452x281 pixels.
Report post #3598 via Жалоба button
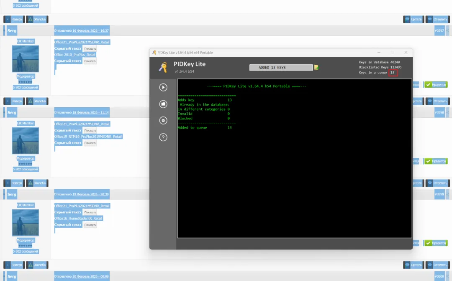pyautogui.click(x=37, y=183)
